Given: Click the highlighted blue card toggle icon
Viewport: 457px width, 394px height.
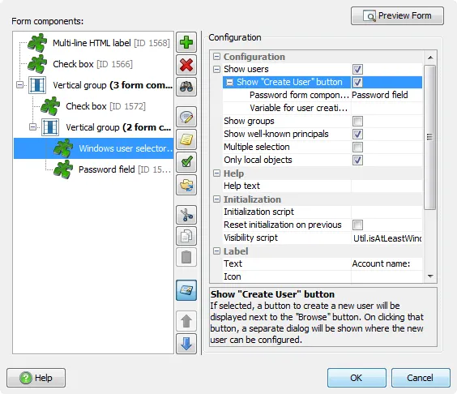Looking at the screenshot, I should [x=186, y=290].
